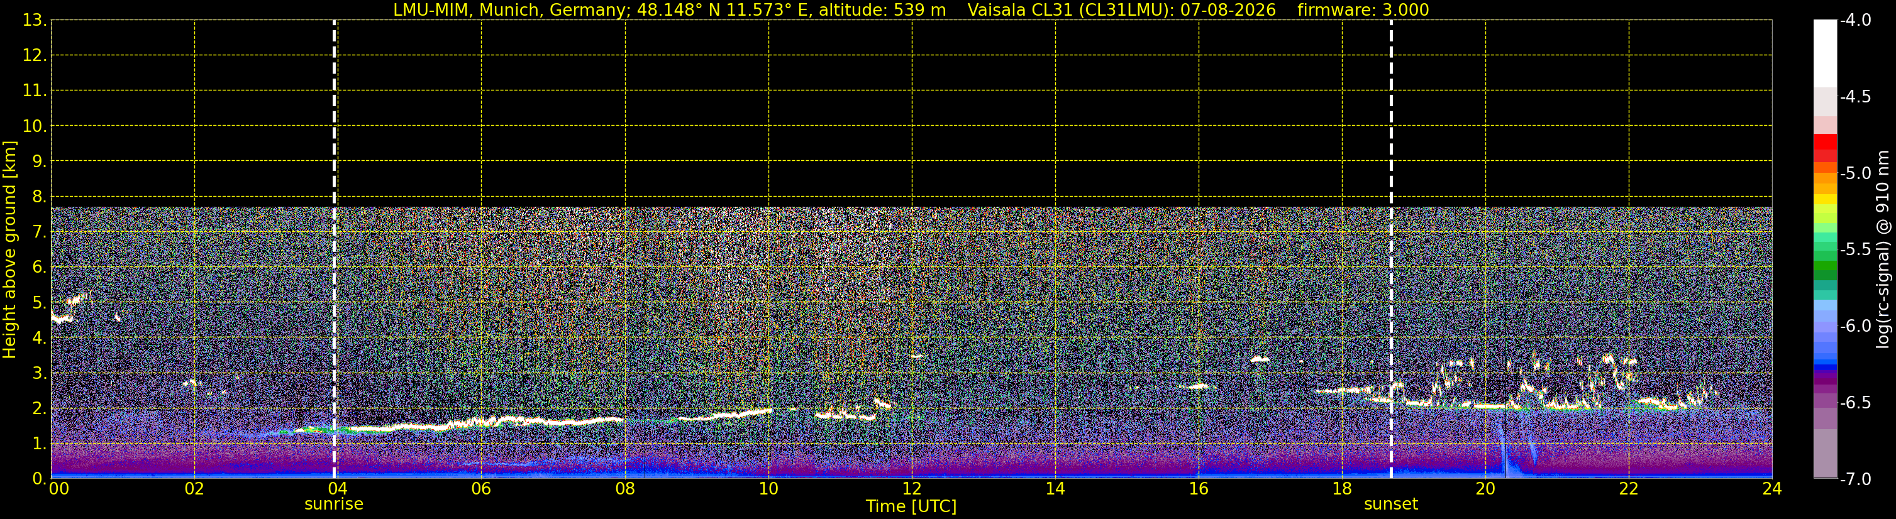Screen dimensions: 1896x519
Task: Click the white dashed sunrise marker line
Action: pos(334,249)
